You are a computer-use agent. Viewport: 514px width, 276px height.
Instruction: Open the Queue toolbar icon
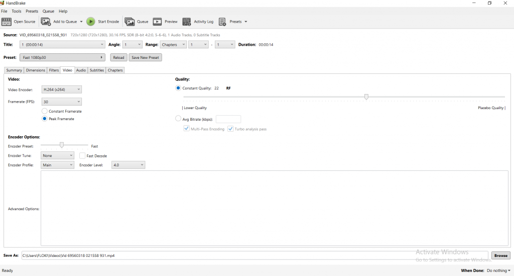(130, 22)
